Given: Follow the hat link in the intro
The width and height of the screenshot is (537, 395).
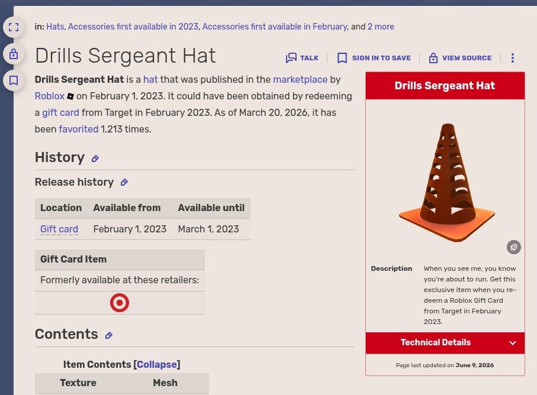Looking at the screenshot, I should 150,80.
